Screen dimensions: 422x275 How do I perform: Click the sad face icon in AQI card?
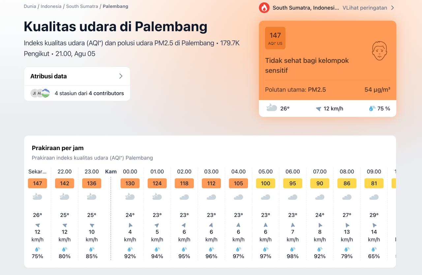(x=379, y=51)
